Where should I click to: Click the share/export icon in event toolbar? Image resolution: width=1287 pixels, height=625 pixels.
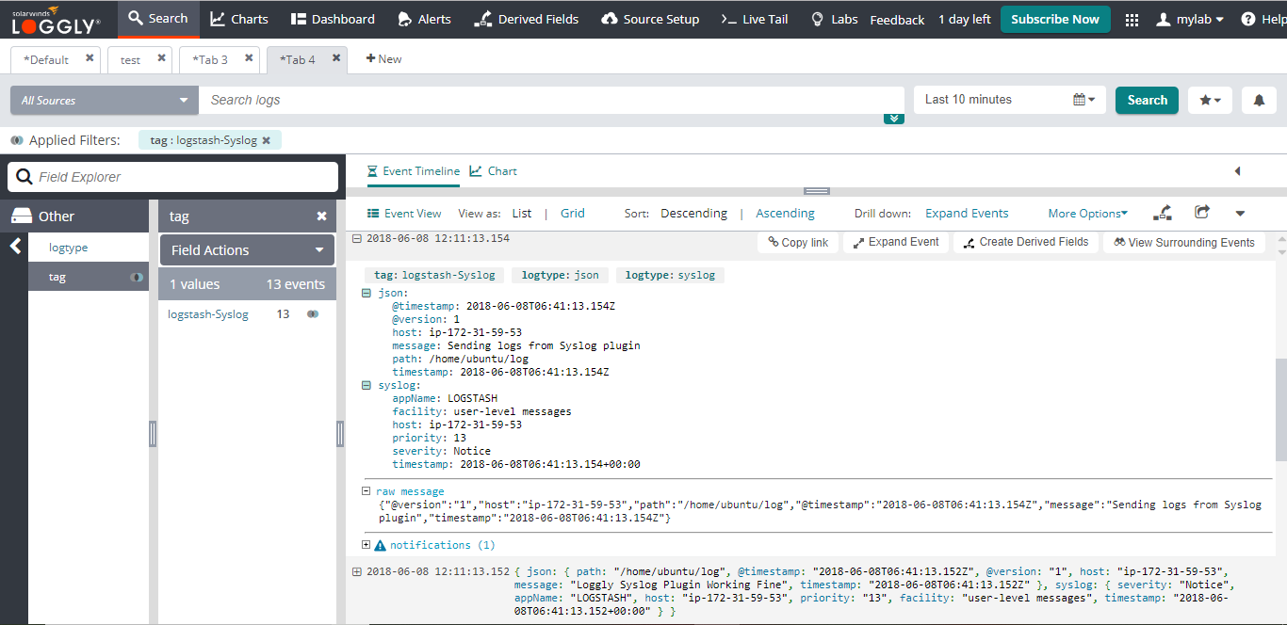coord(1201,213)
